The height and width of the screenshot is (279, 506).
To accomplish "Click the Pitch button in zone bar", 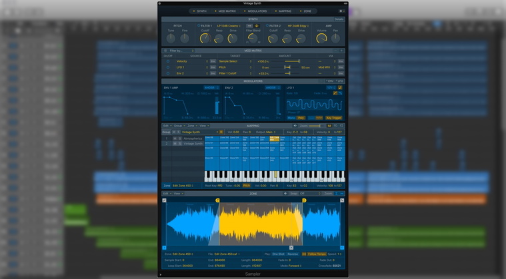I will 247,186.
